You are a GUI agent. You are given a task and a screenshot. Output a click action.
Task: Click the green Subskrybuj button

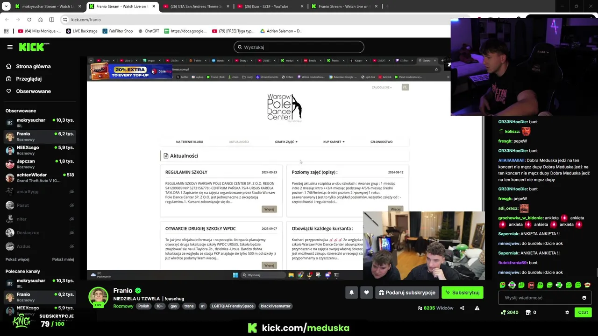click(463, 293)
